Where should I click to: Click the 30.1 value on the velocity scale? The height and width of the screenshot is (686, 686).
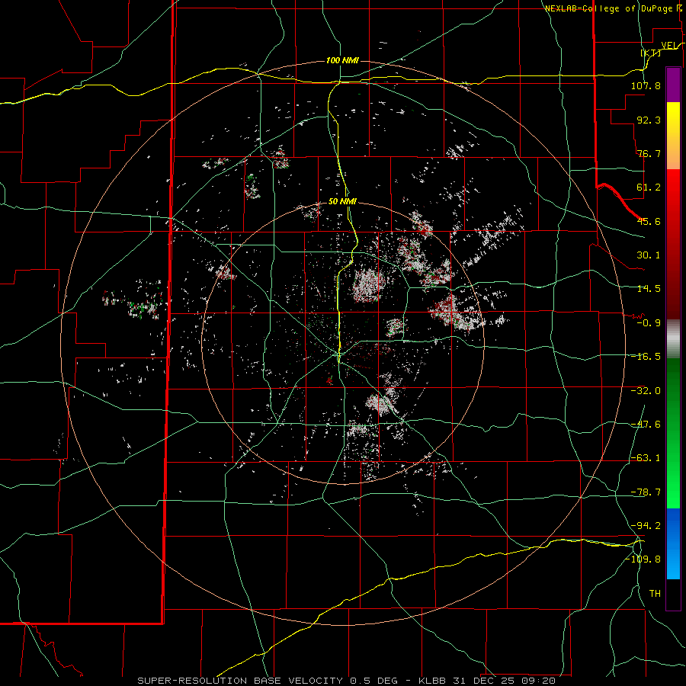coord(649,255)
